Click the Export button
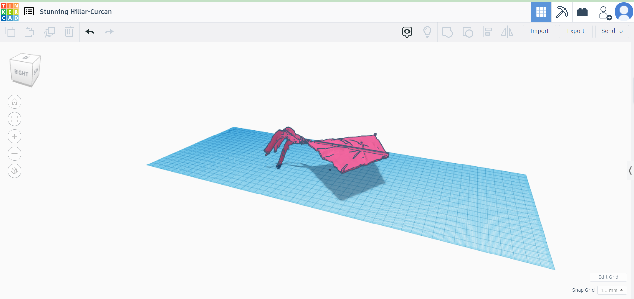This screenshot has width=634, height=299. pyautogui.click(x=576, y=31)
